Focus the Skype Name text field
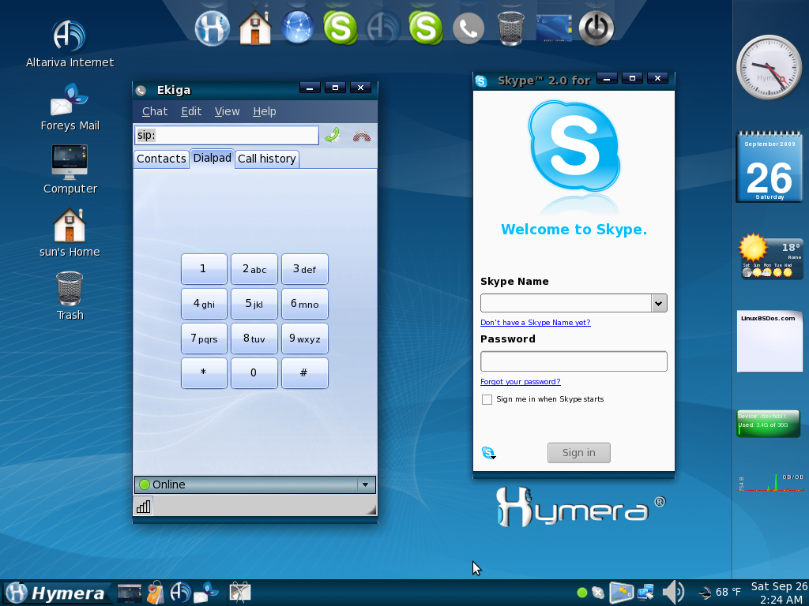Viewport: 809px width, 606px height. click(x=566, y=303)
